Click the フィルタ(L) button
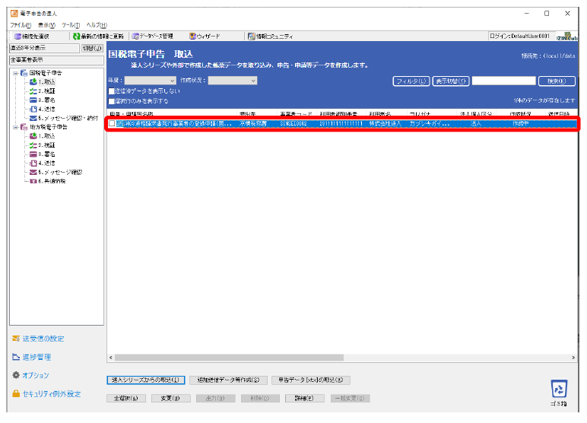The image size is (587, 423). (411, 81)
